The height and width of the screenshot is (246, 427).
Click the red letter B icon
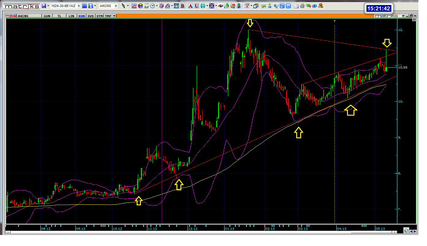183,6
